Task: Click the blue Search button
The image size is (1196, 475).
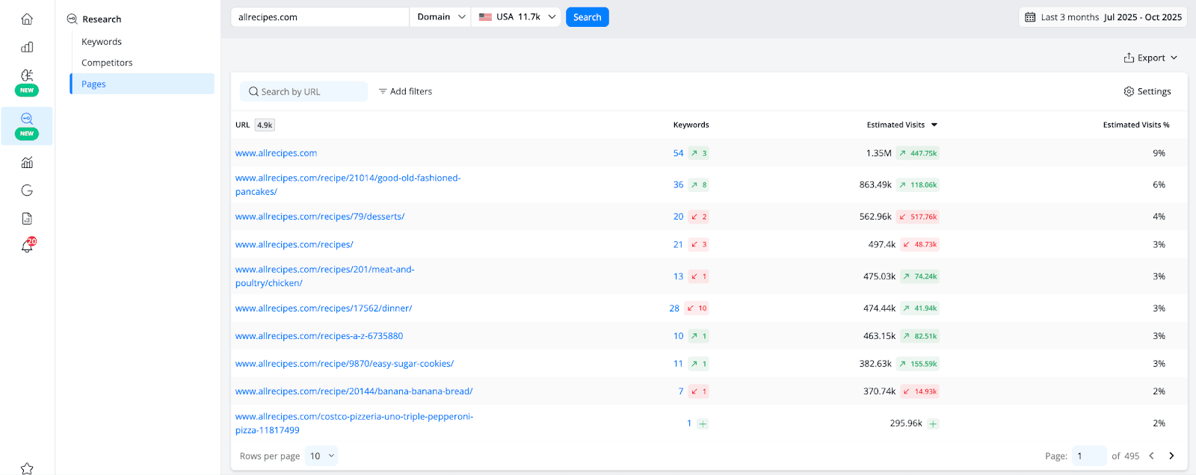Action: 587,17
